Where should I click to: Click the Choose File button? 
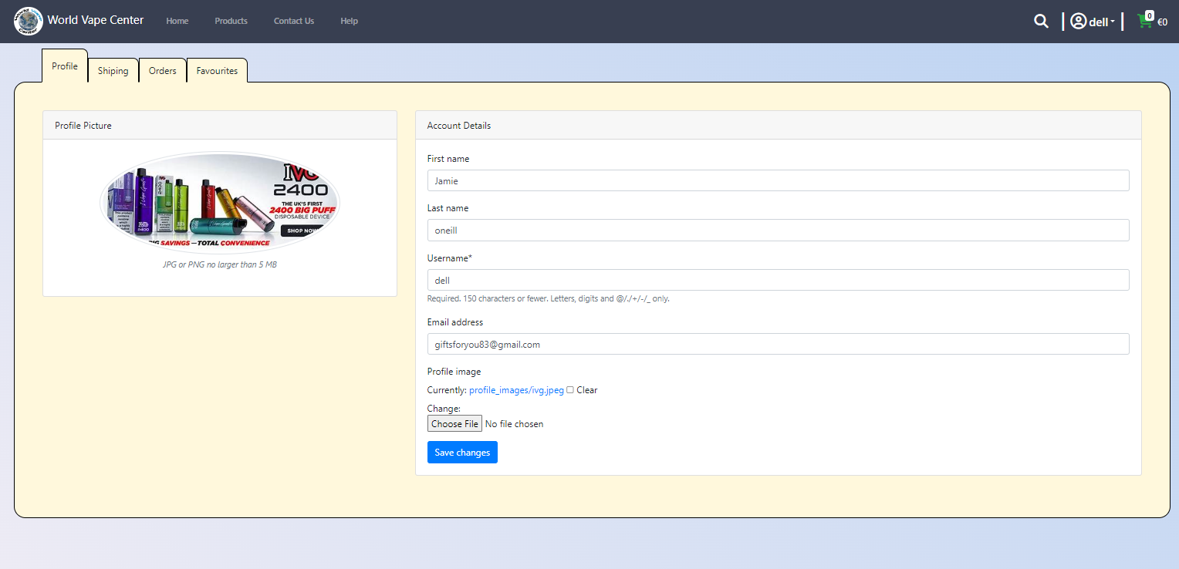coord(454,424)
